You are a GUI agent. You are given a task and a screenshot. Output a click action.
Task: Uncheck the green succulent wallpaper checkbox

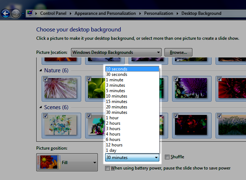click(89, 79)
